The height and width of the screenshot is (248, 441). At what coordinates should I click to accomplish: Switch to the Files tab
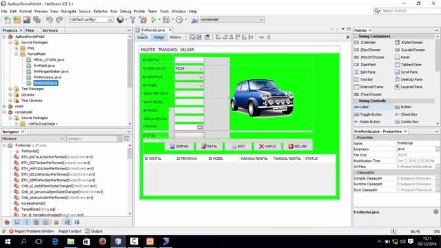(x=30, y=30)
